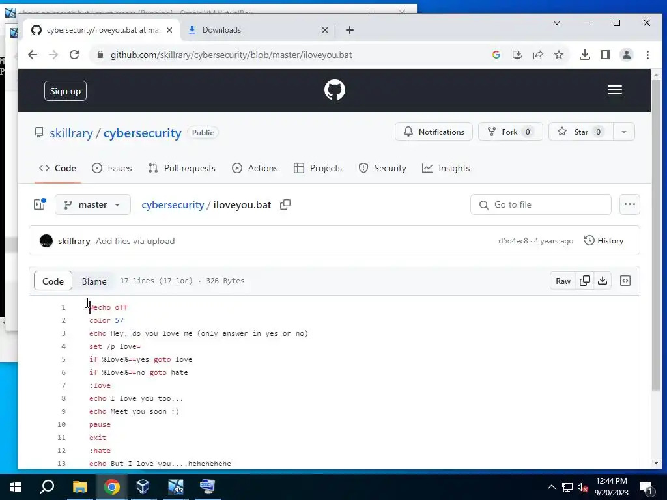Screen dimensions: 667x500
Task: Click the network tray icon
Action: [567, 487]
